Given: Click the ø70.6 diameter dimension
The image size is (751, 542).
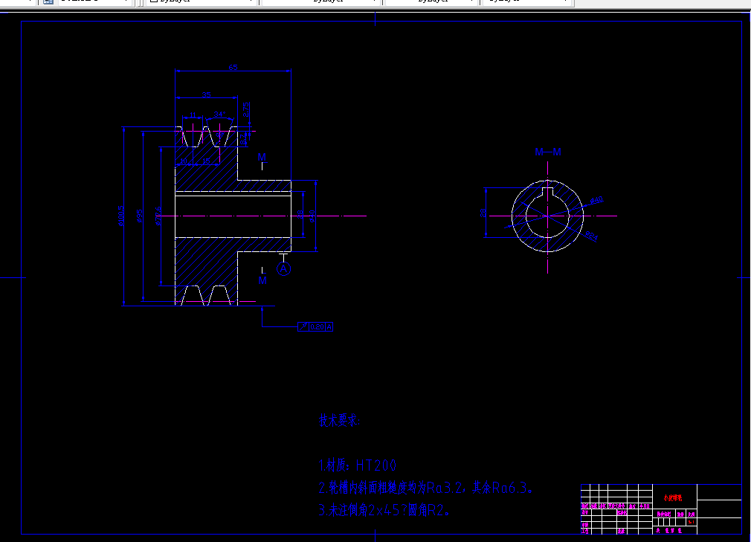Looking at the screenshot, I should point(158,216).
